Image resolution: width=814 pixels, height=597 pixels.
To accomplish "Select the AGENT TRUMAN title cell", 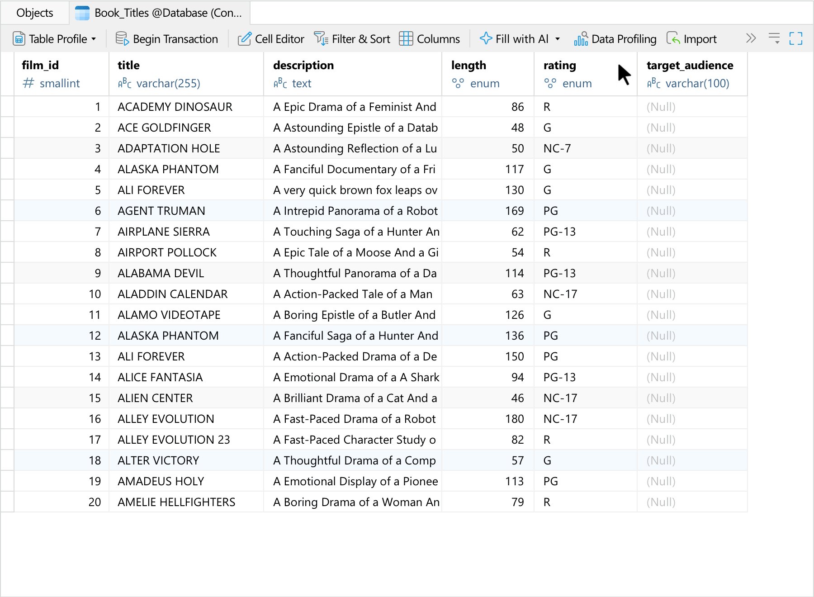I will point(186,211).
